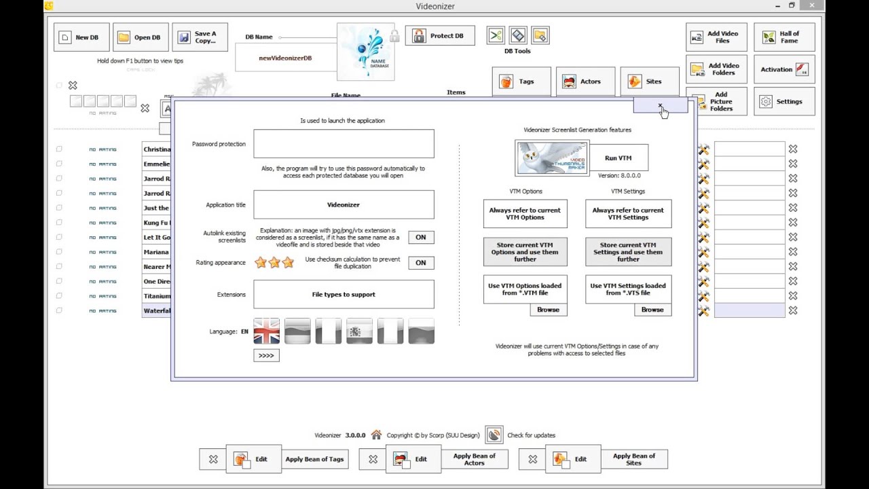Click Save A Copy button
The height and width of the screenshot is (489, 869).
pyautogui.click(x=200, y=37)
